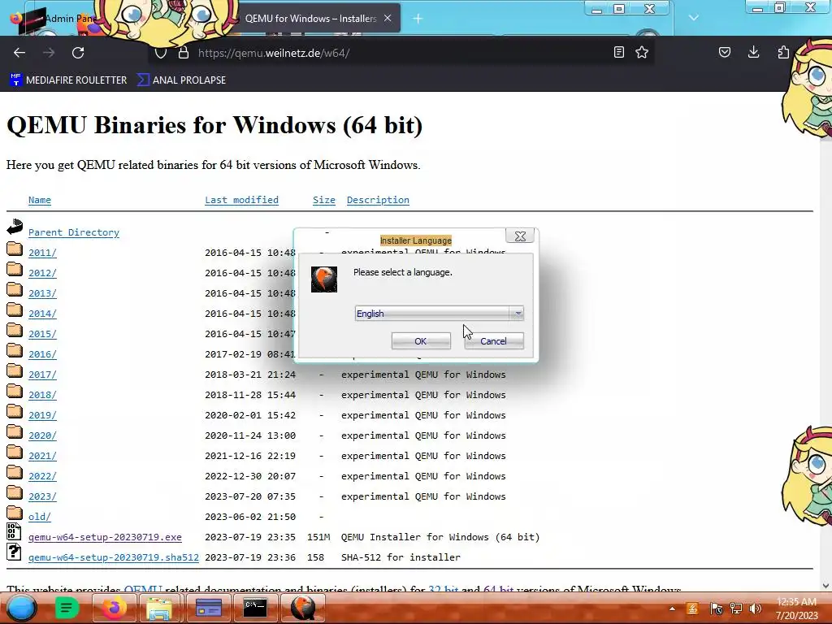Toggle reader view icon

click(618, 52)
